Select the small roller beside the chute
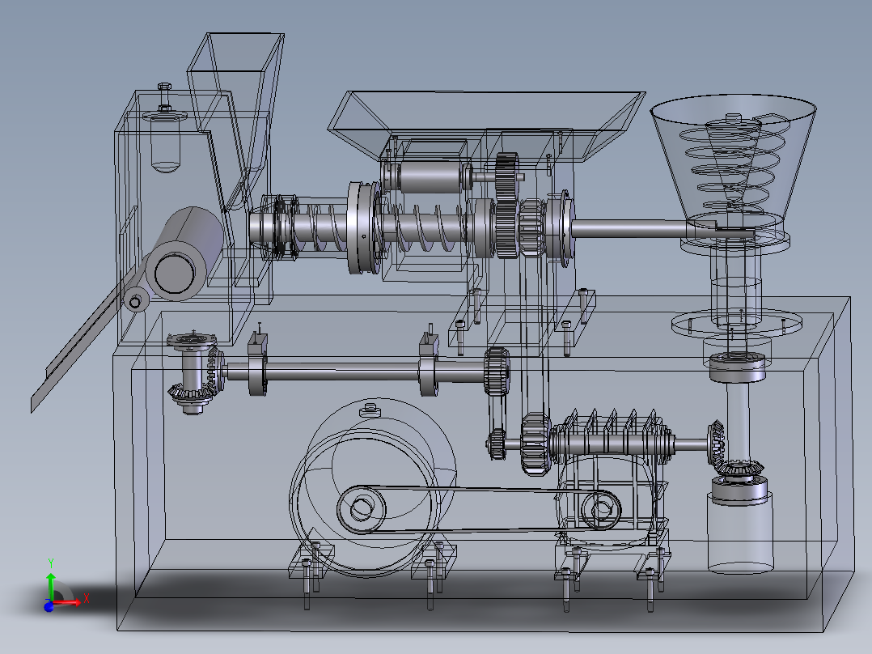The image size is (872, 654). (135, 300)
